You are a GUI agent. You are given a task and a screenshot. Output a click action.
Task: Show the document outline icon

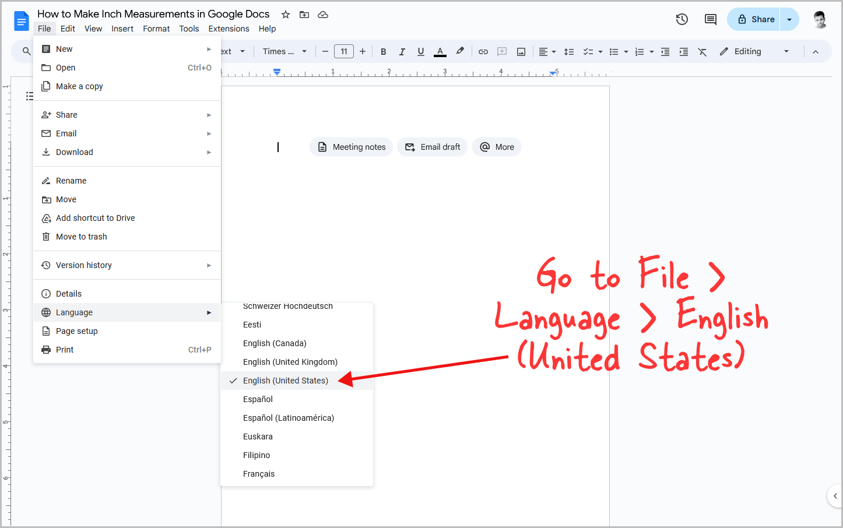[x=29, y=96]
